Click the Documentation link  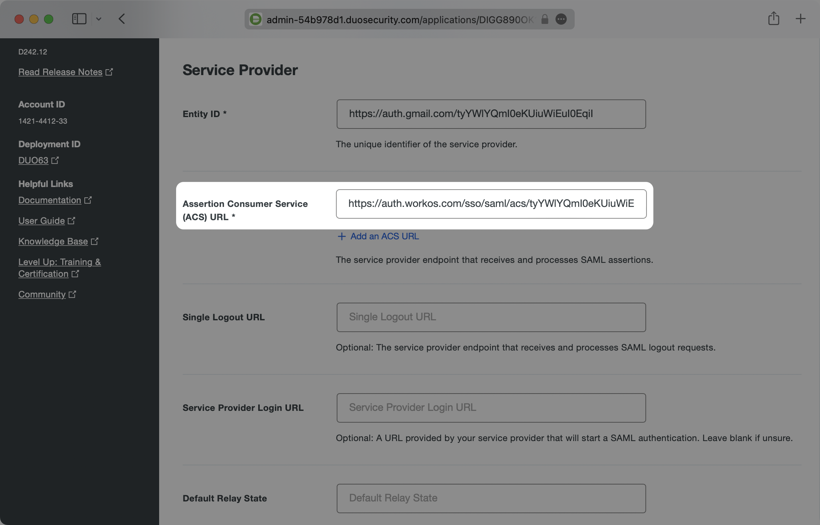pos(50,199)
